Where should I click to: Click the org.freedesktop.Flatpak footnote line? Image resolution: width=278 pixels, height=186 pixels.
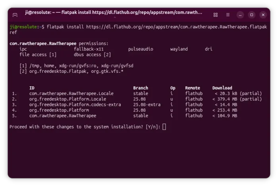[x=71, y=71]
